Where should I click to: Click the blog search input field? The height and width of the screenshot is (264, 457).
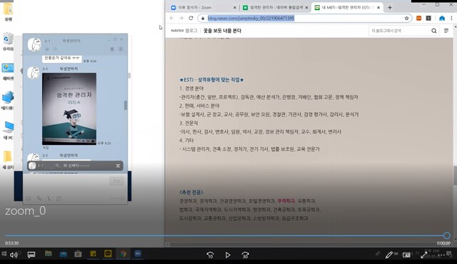point(398,31)
